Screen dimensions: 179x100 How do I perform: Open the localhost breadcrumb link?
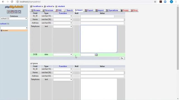[37, 6]
